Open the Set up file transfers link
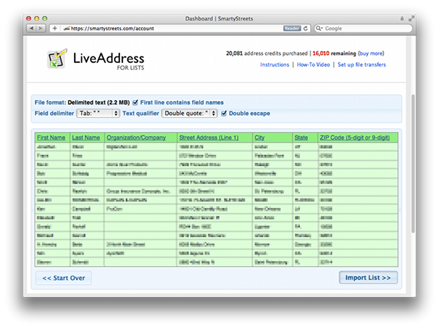 [x=361, y=64]
